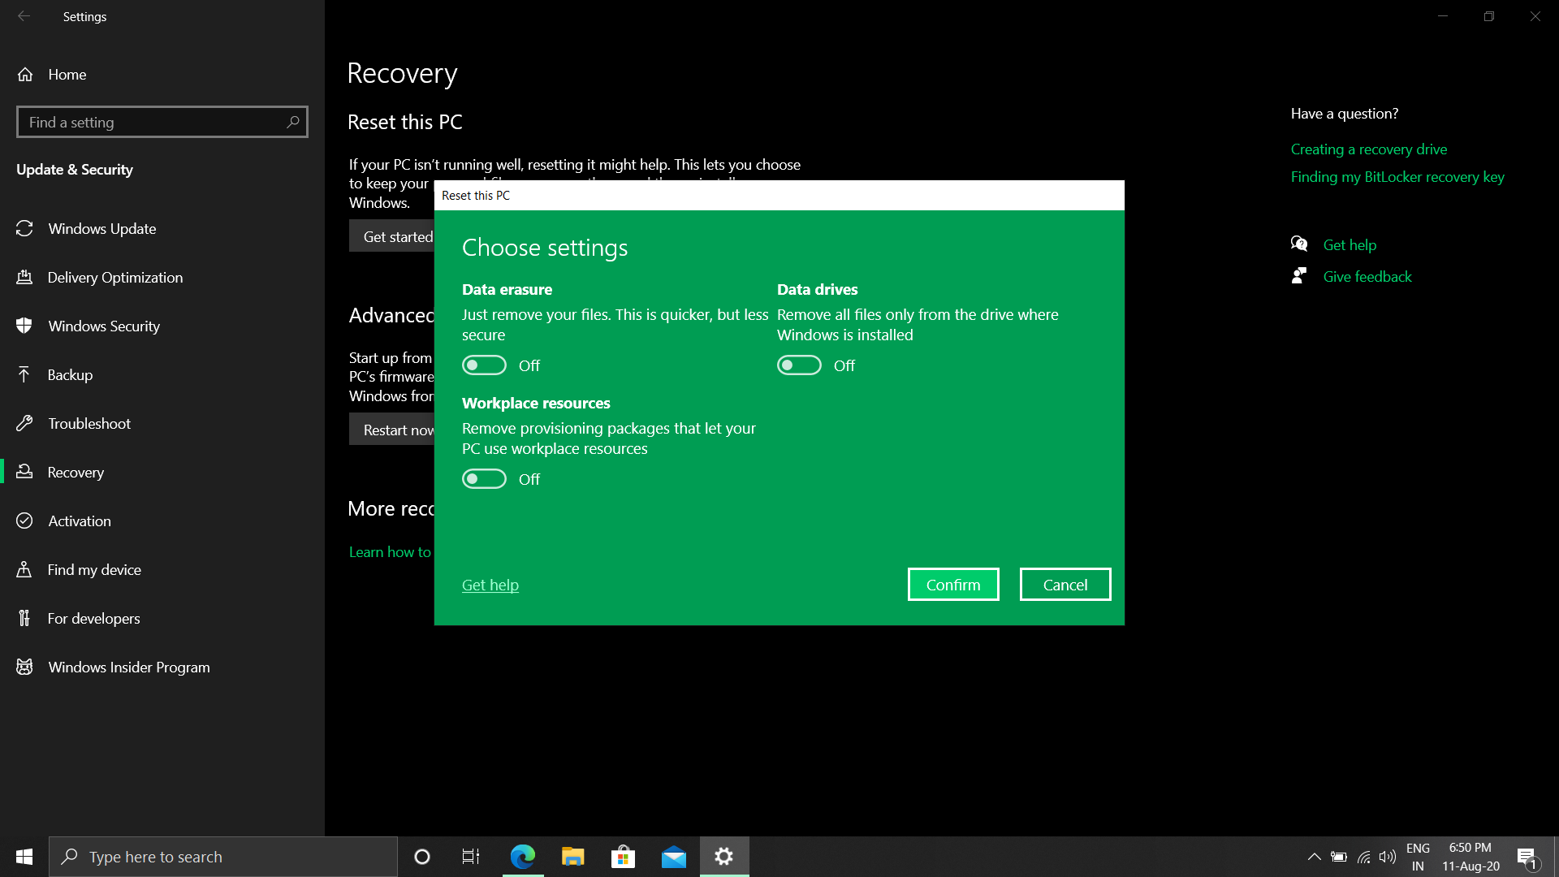This screenshot has height=877, width=1559.
Task: Toggle the Data erasure switch on
Action: (x=484, y=365)
